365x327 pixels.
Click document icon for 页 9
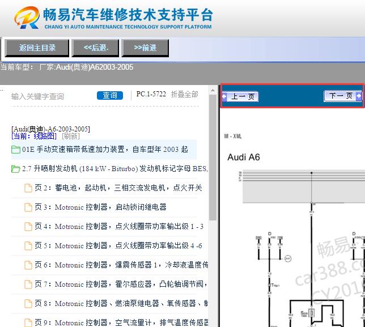tap(28, 323)
